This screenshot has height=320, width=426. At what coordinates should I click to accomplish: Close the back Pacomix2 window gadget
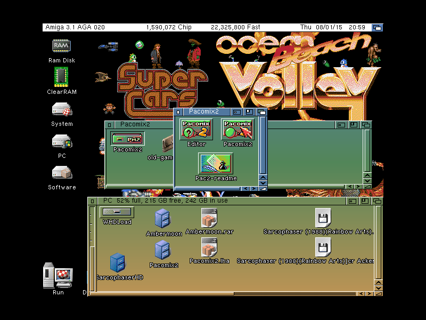(x=109, y=125)
